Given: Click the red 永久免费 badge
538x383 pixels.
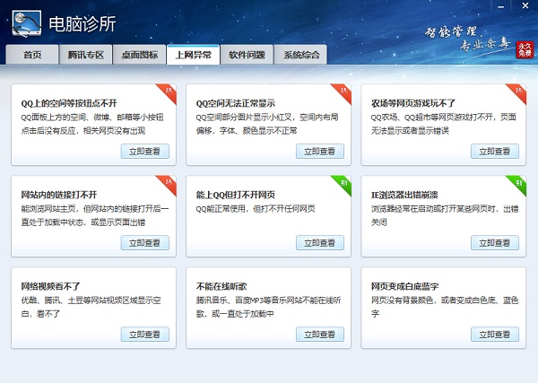Looking at the screenshot, I should [525, 49].
